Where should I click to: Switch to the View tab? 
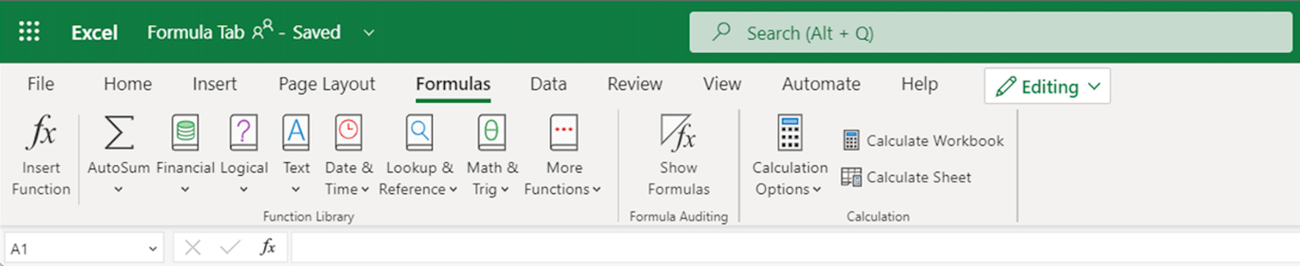point(722,84)
